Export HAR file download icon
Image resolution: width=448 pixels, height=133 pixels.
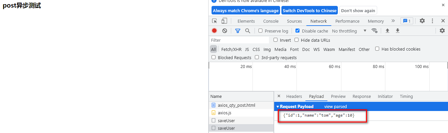[397, 31]
